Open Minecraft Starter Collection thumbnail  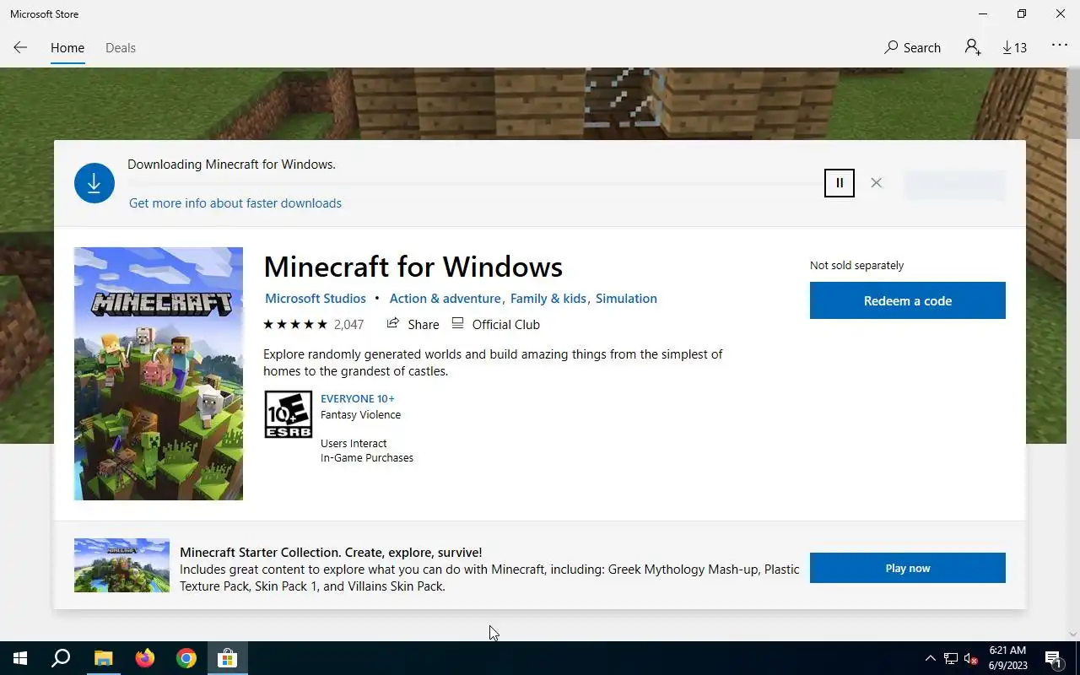(x=121, y=565)
